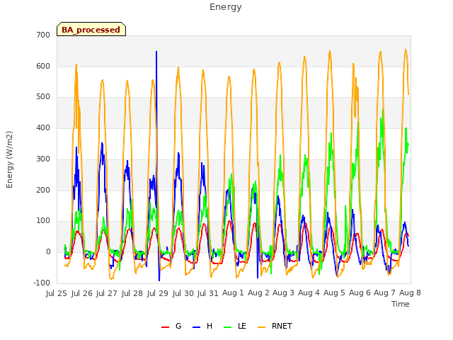Image resolution: width=453 pixels, height=340 pixels.
Task: Click the red G legend color marker
Action: coord(165,327)
